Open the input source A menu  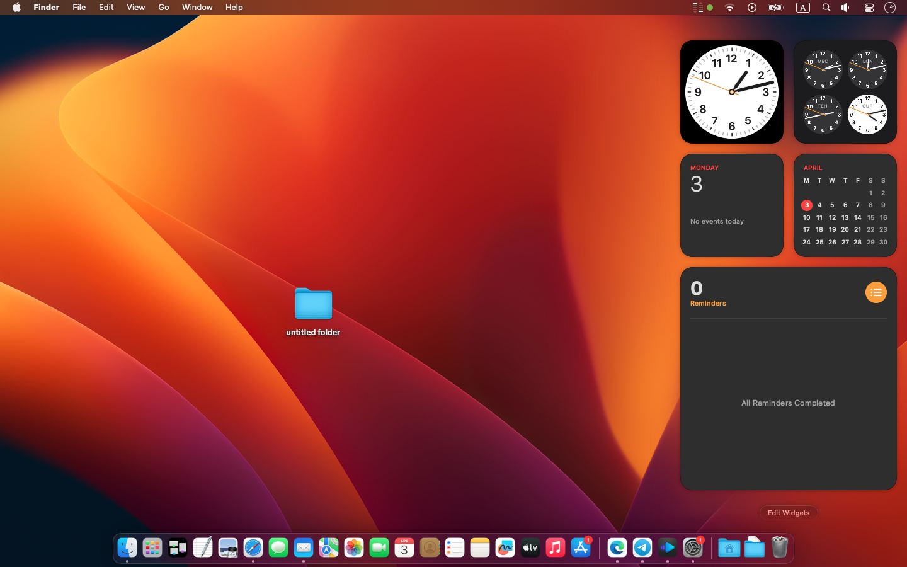803,8
